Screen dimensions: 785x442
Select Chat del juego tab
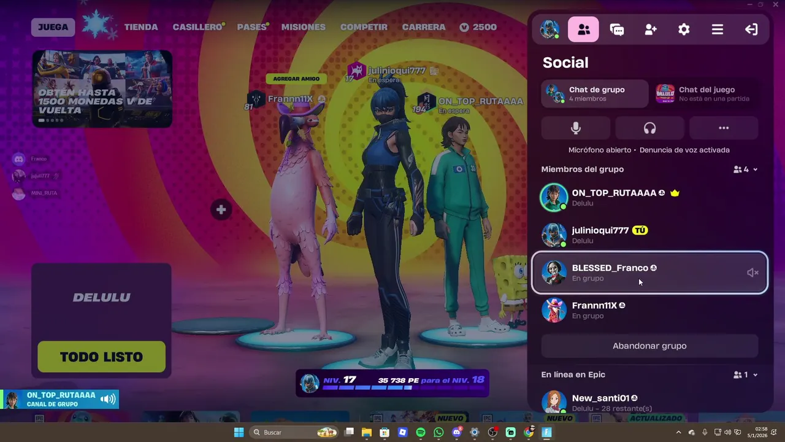point(705,93)
